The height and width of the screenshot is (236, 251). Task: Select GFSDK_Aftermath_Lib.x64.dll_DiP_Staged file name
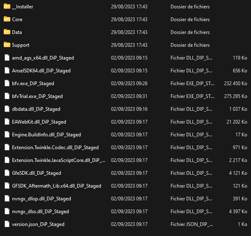click(x=57, y=186)
